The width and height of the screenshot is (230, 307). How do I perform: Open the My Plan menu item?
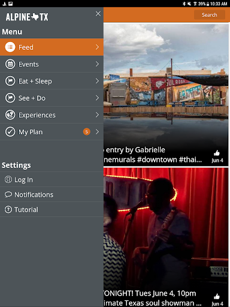pos(52,132)
